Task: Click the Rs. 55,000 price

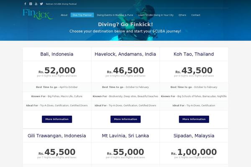Action: pos(125,152)
